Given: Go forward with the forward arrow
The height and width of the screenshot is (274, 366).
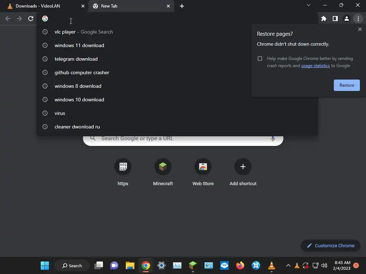Looking at the screenshot, I should click(19, 19).
